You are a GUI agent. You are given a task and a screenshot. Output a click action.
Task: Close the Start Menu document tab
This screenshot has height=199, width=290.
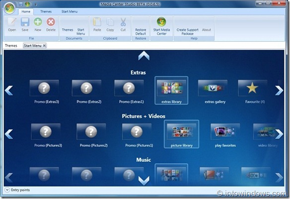click(44, 46)
